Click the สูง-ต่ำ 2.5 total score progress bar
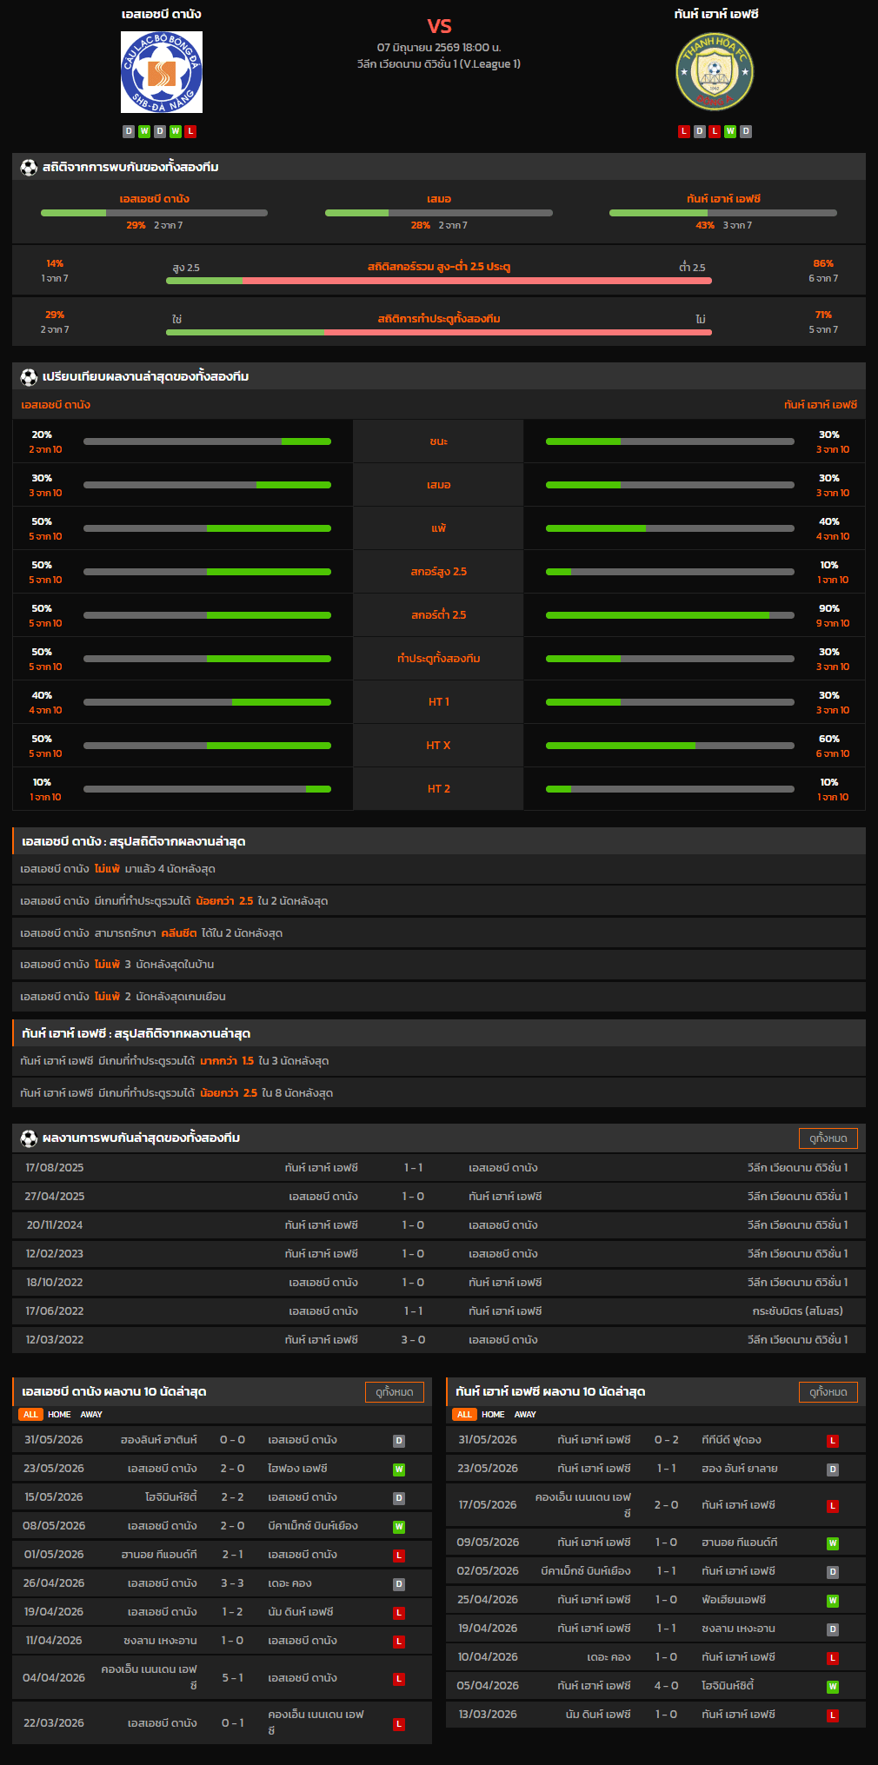The image size is (878, 1765). point(439,281)
